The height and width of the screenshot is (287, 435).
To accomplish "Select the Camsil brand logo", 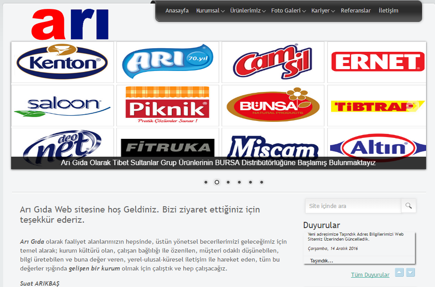I will pyautogui.click(x=273, y=62).
